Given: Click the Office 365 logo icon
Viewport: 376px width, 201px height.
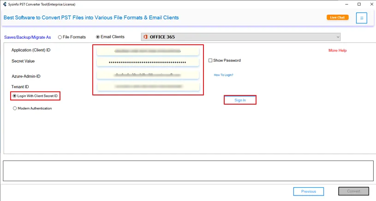Looking at the screenshot, I should 145,37.
